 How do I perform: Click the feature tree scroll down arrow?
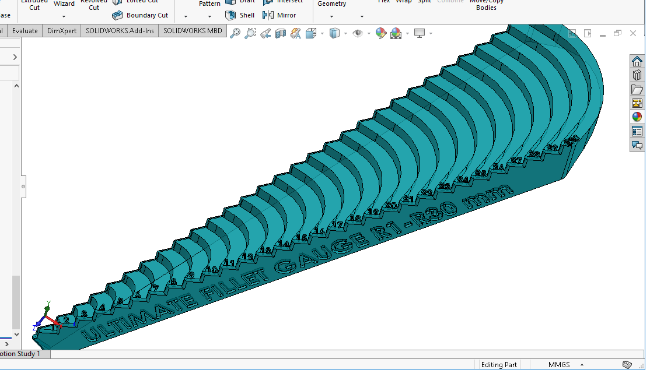tap(16, 334)
